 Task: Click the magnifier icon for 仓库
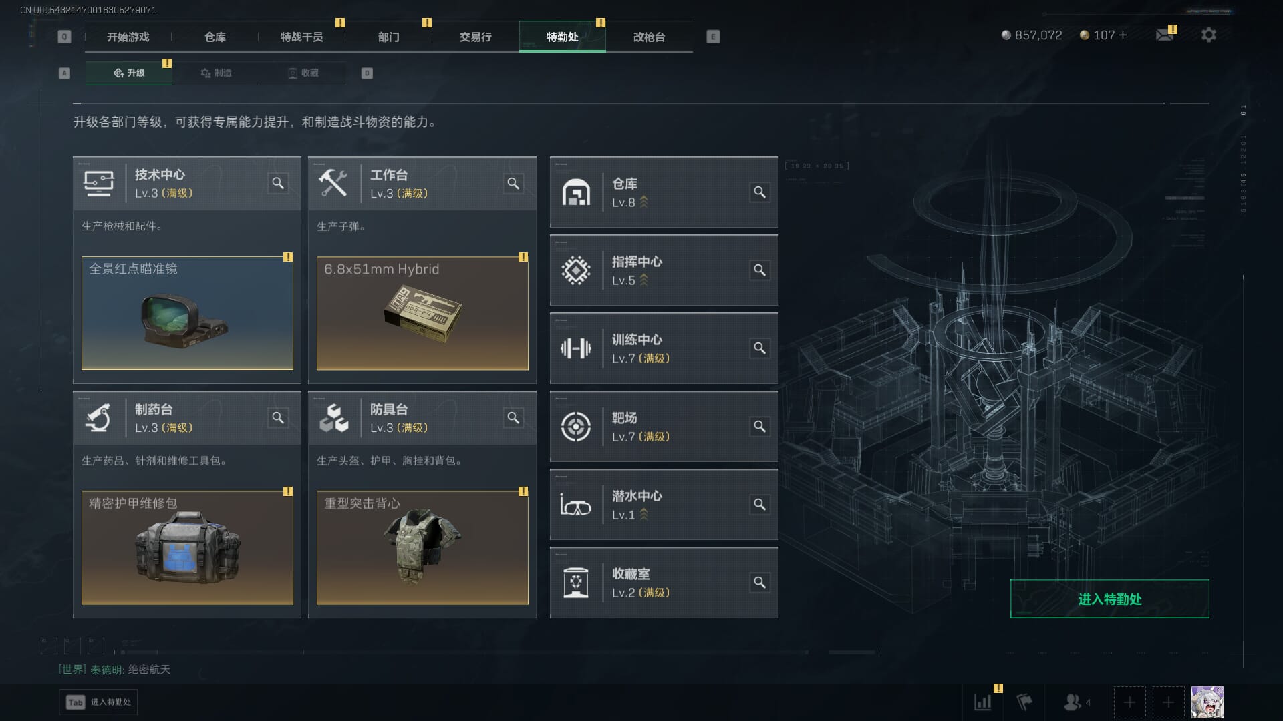pyautogui.click(x=760, y=192)
